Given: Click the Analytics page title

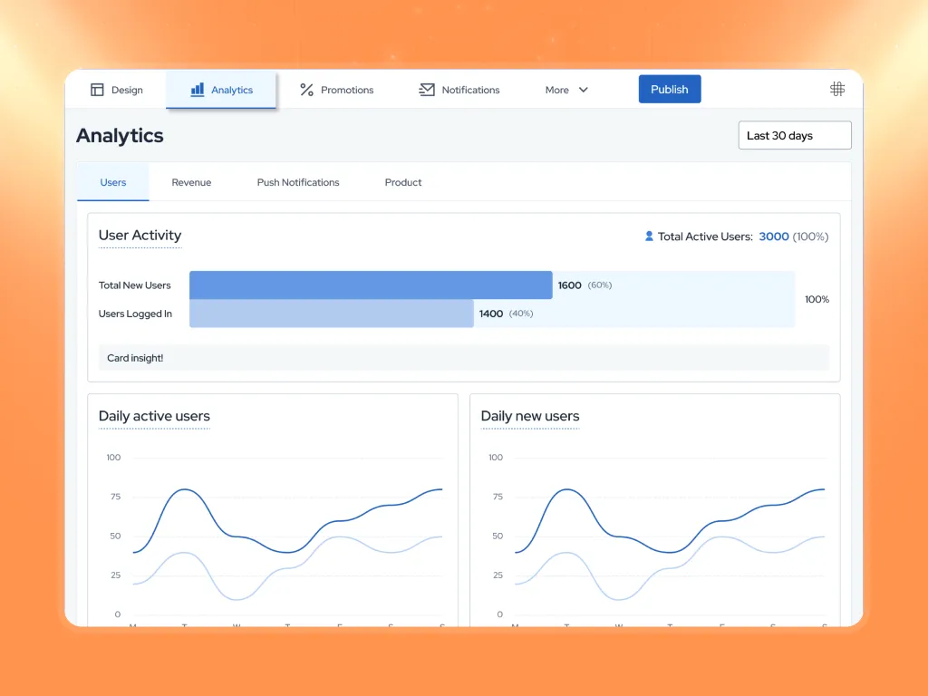Looking at the screenshot, I should click(x=120, y=136).
